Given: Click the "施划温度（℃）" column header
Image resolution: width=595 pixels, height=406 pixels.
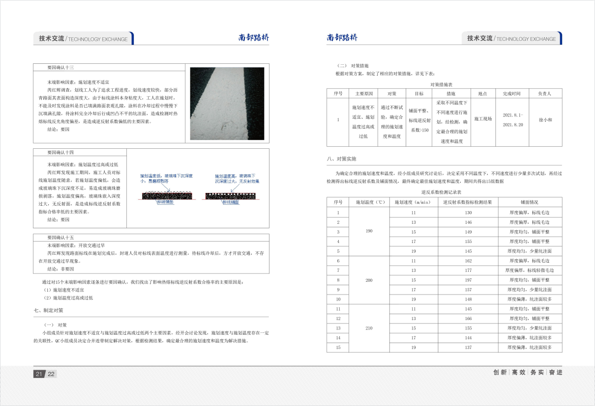Looking at the screenshot, I should (369, 202).
